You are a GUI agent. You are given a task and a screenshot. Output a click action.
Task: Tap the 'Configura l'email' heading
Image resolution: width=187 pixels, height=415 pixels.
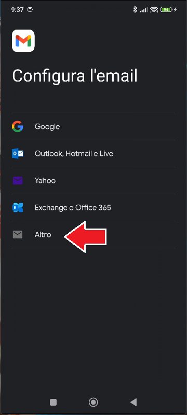click(x=75, y=76)
